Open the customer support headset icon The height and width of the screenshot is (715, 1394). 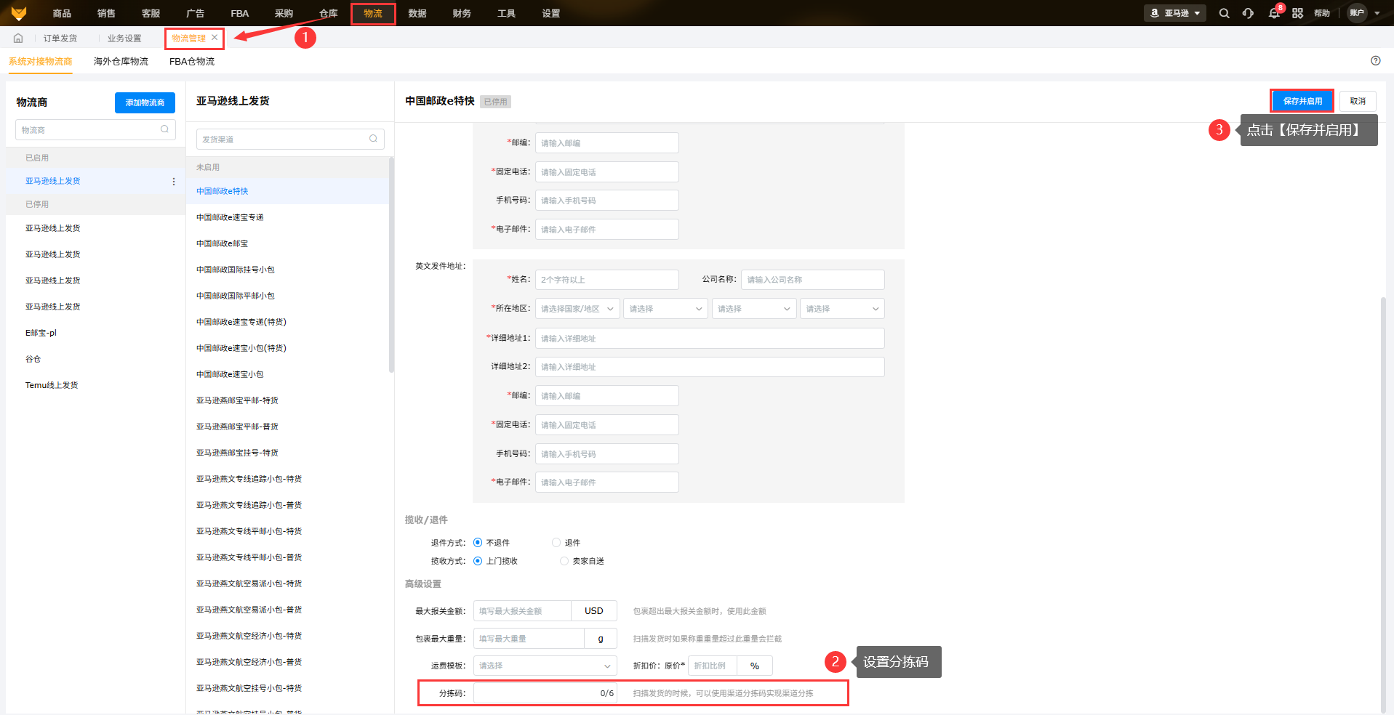tap(1249, 13)
